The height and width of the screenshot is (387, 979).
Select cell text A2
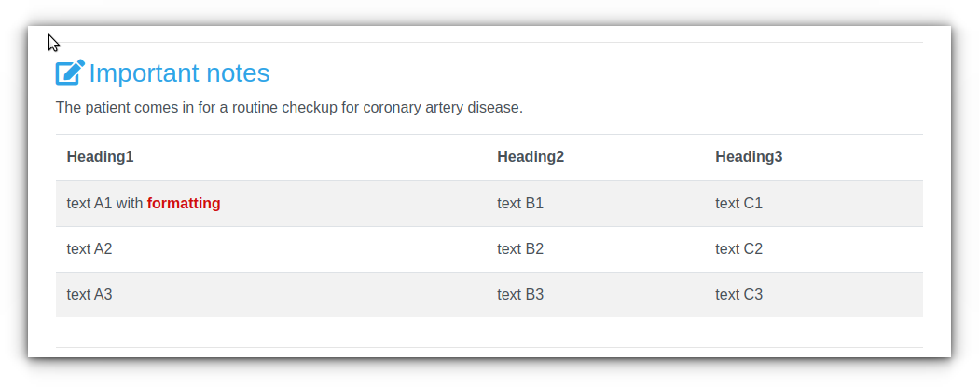90,249
